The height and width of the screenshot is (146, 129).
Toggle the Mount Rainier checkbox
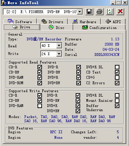[x=117, y=100]
